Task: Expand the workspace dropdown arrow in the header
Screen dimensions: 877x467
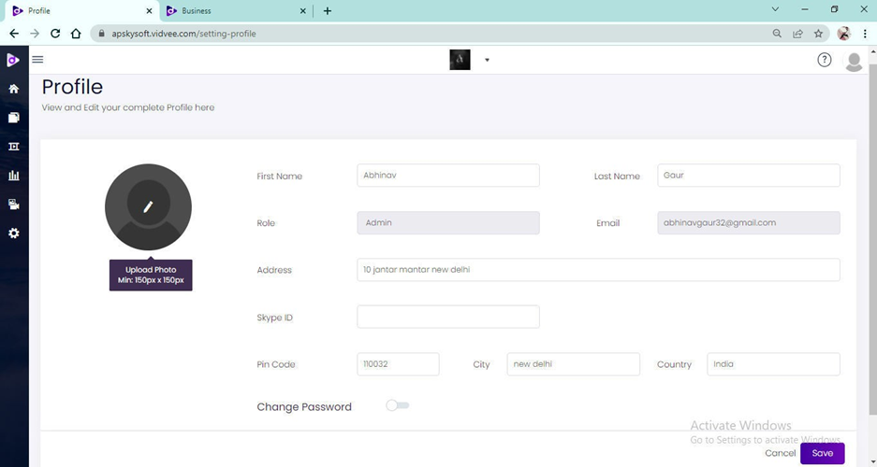Action: point(487,60)
